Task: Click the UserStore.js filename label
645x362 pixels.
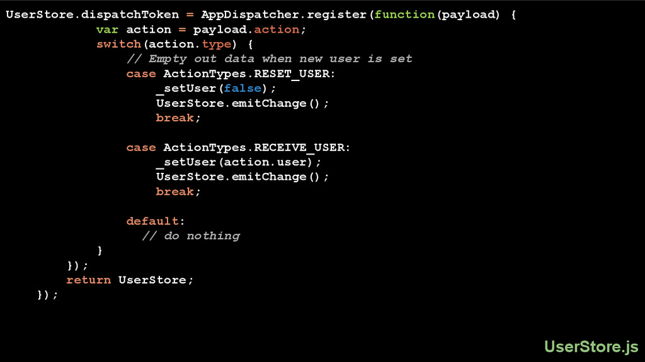Action: (x=591, y=346)
